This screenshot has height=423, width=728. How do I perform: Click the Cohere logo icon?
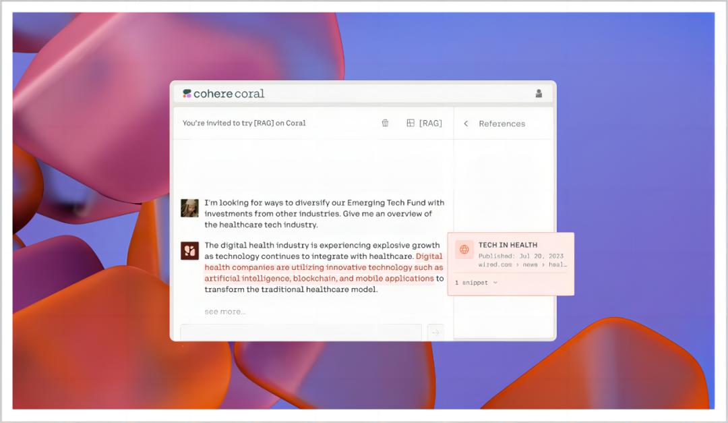pos(187,94)
